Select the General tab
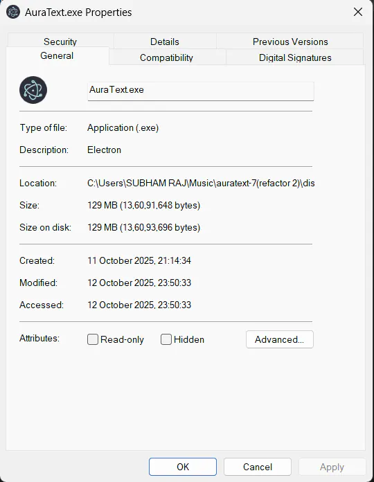 57,55
